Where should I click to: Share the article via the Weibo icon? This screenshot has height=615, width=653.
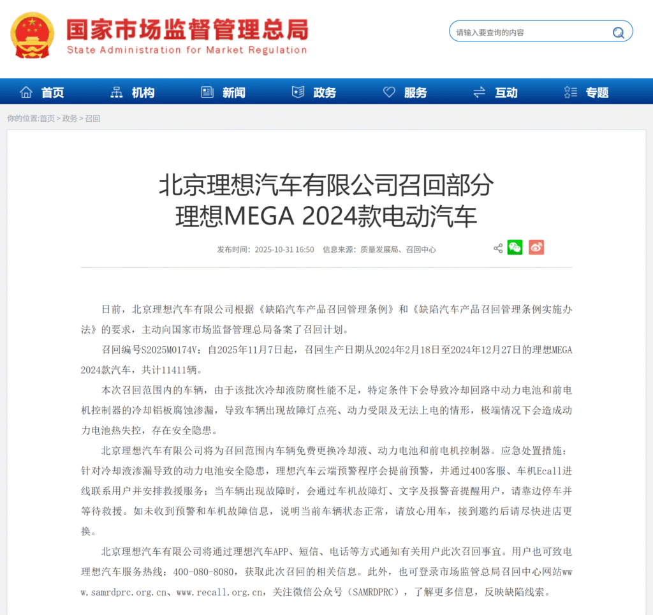tap(536, 248)
